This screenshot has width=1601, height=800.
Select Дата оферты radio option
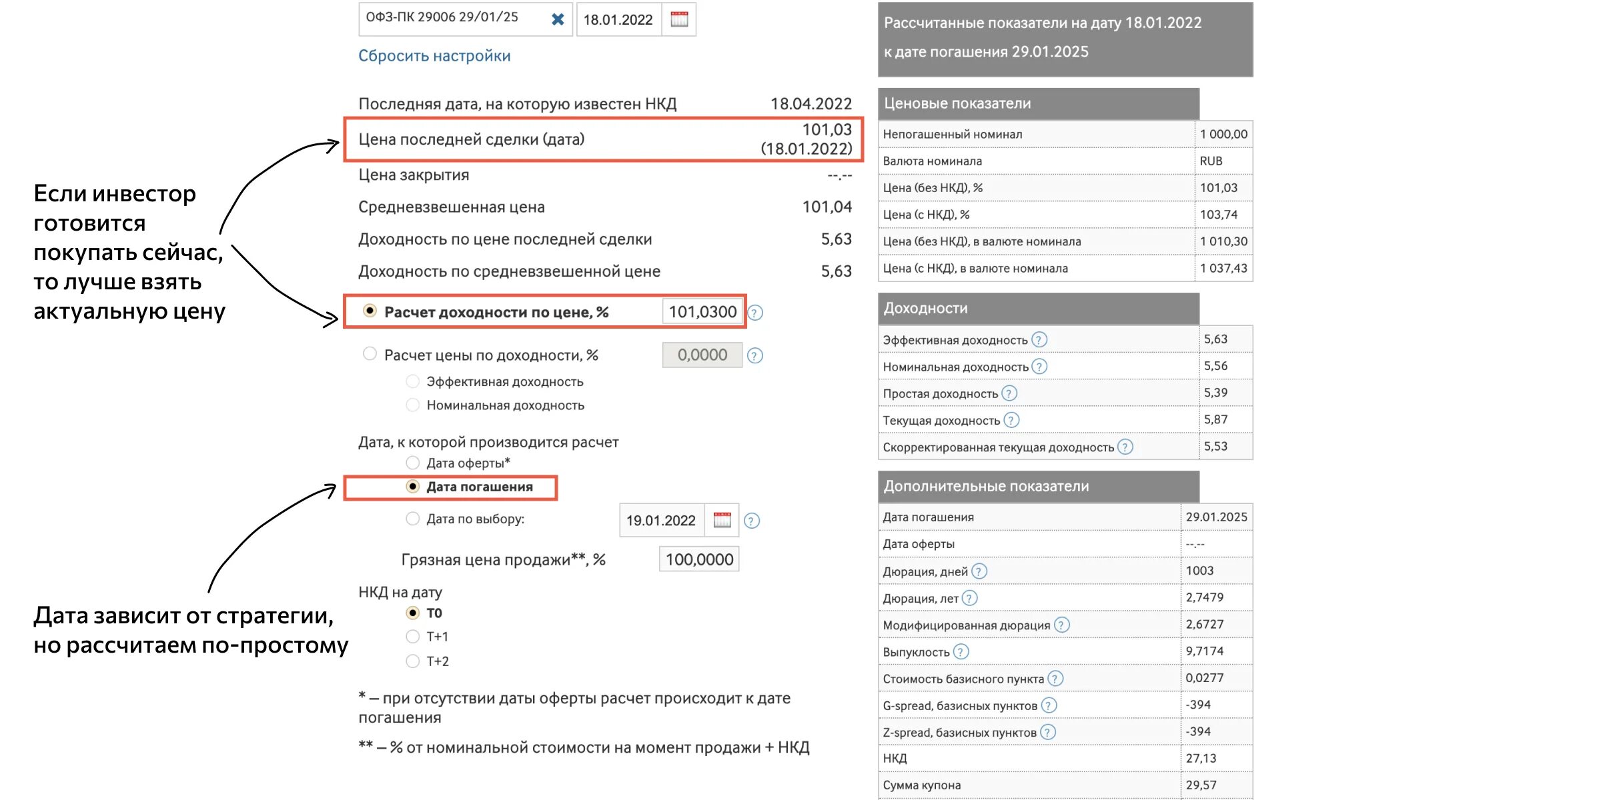pos(413,463)
